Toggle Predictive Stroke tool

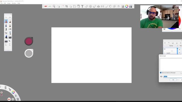[111, 6]
